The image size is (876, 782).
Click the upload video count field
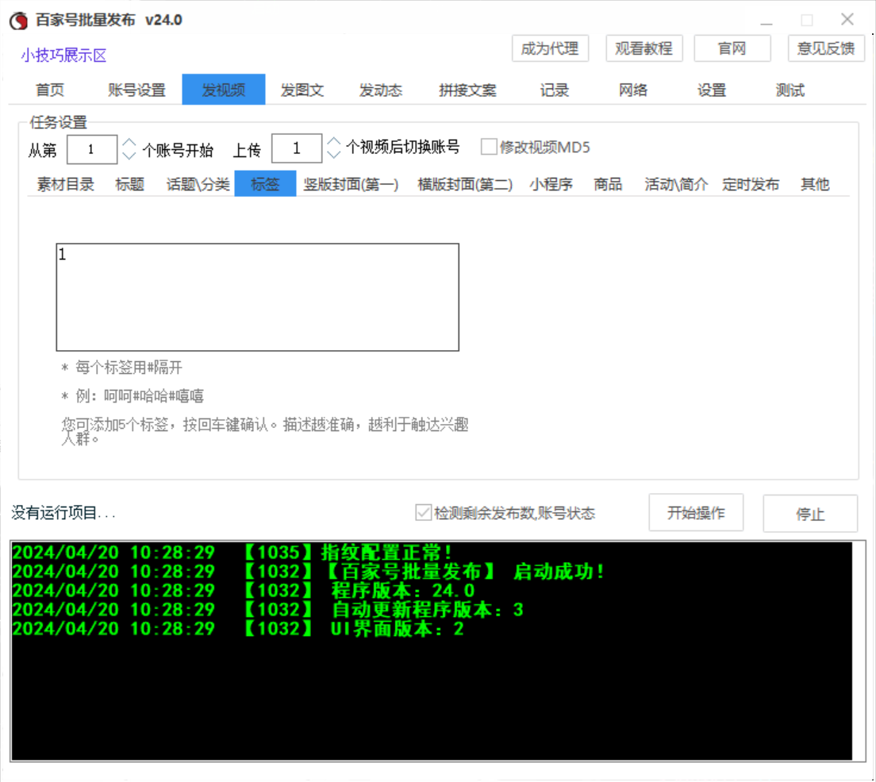297,148
